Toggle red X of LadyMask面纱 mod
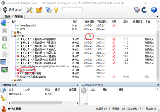 (x=18, y=70)
